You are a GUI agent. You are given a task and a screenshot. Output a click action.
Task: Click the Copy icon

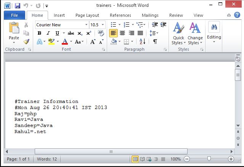click(26, 33)
